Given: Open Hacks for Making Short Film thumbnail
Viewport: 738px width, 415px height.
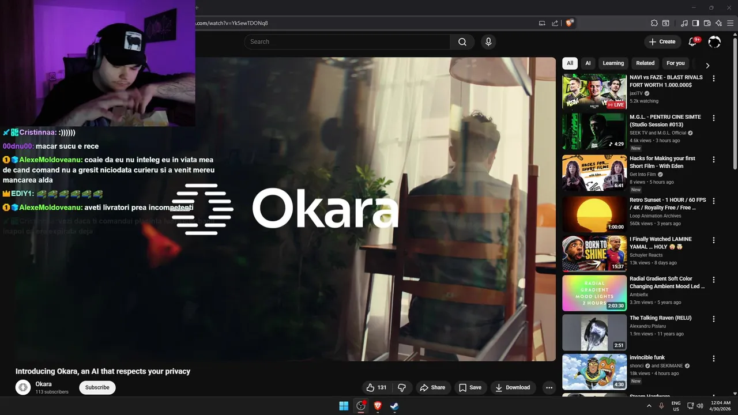Looking at the screenshot, I should click(x=594, y=173).
